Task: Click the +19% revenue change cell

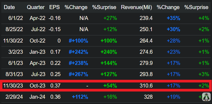Action: click(x=174, y=97)
